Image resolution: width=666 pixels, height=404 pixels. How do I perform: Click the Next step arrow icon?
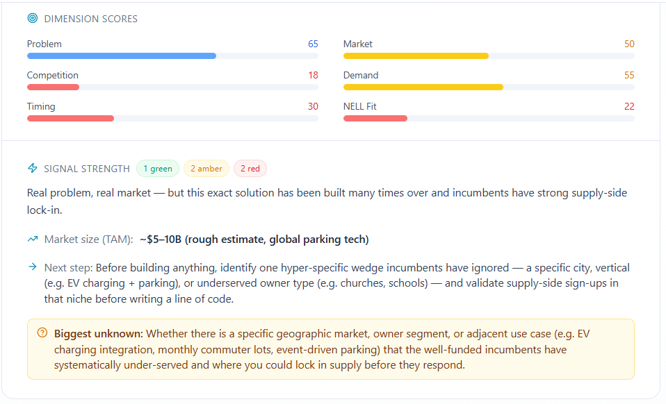click(32, 267)
